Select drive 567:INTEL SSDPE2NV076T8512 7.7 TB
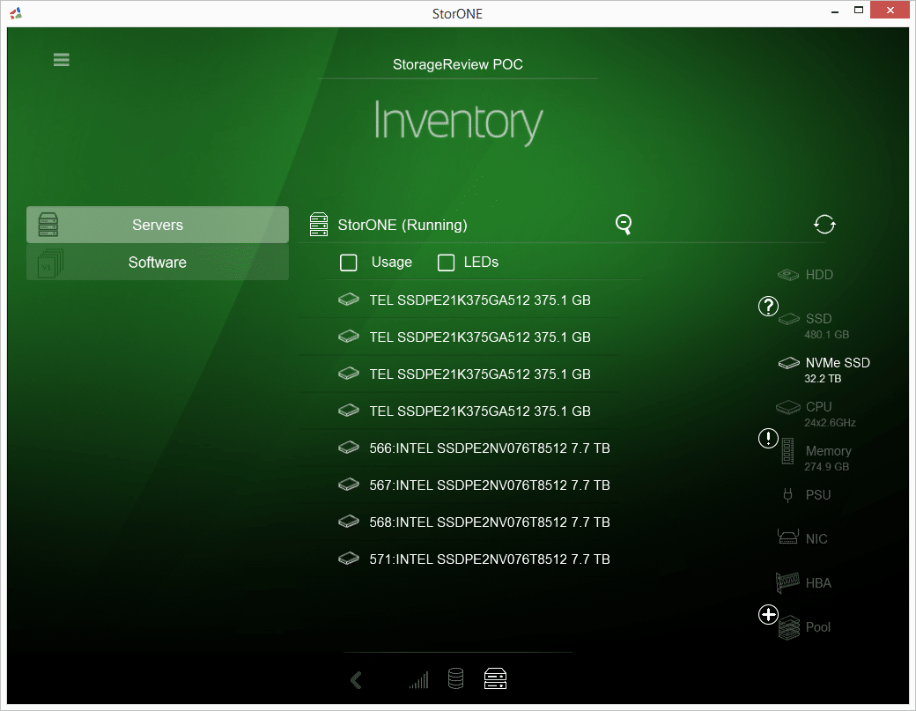Screen dimensions: 916x711 pos(474,485)
